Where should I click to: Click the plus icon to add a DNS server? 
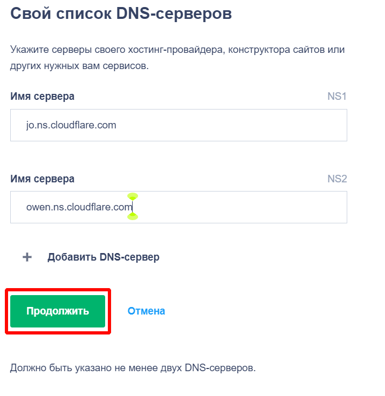point(27,257)
